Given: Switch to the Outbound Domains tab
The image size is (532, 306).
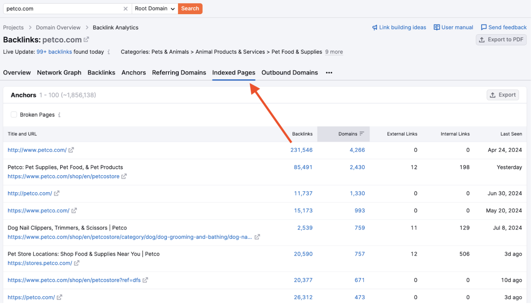Looking at the screenshot, I should [289, 73].
